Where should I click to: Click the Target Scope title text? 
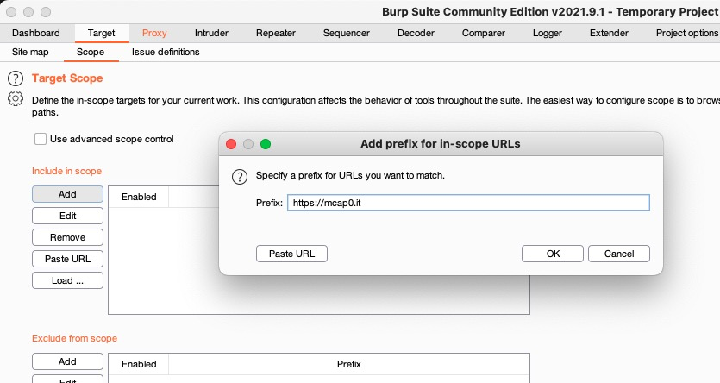click(67, 78)
